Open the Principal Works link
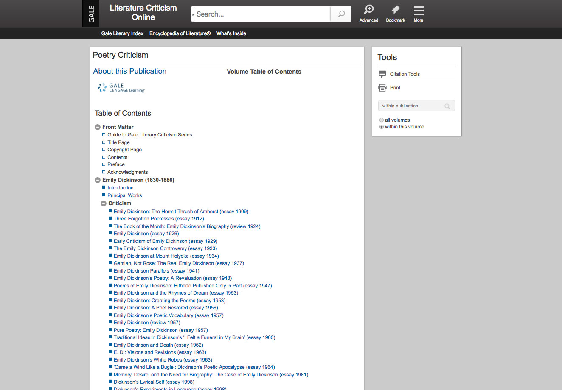Image resolution: width=562 pixels, height=390 pixels. (x=125, y=195)
